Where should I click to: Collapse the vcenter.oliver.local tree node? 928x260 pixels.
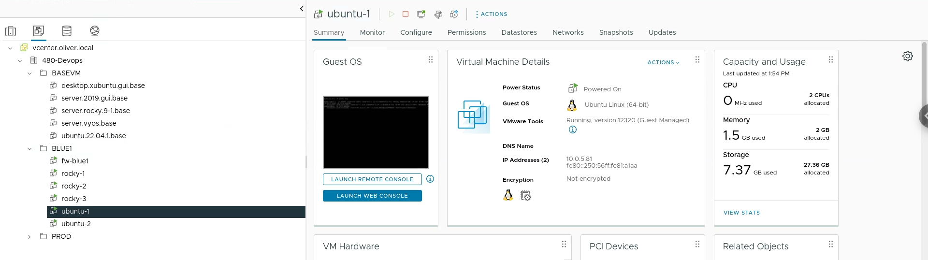[x=10, y=48]
